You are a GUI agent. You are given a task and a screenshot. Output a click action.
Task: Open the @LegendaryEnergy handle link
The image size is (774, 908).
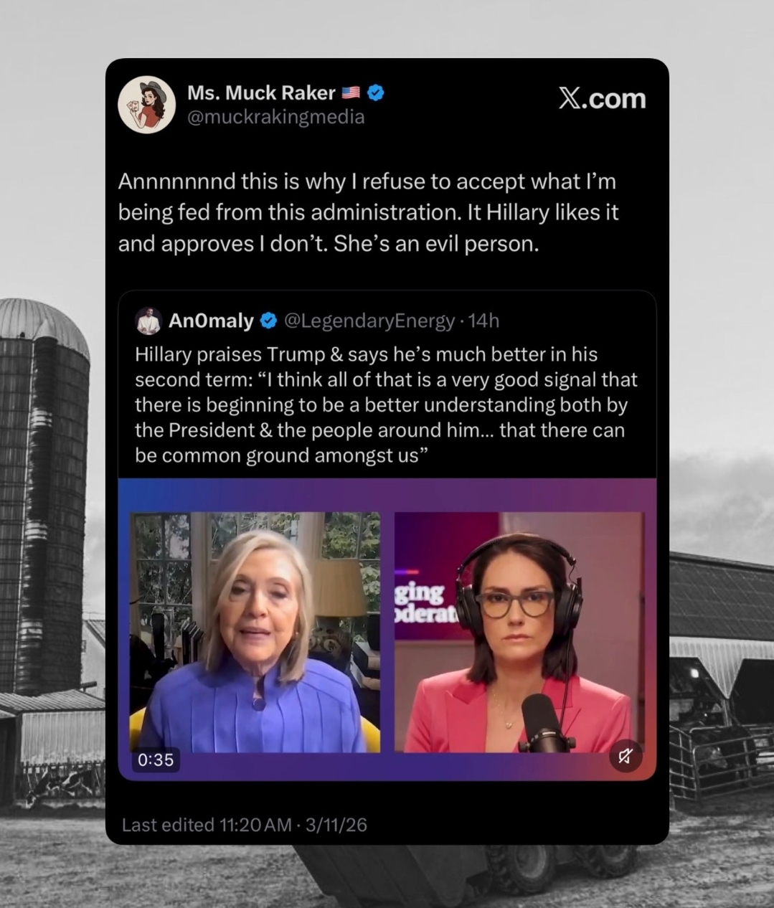tap(369, 321)
